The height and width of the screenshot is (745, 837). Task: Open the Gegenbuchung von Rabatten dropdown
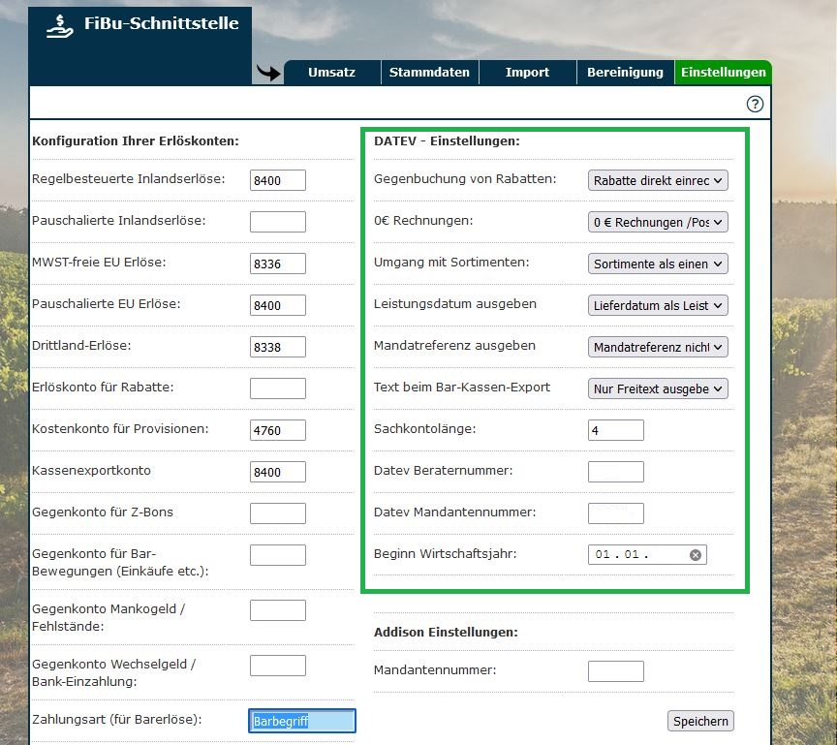click(658, 180)
